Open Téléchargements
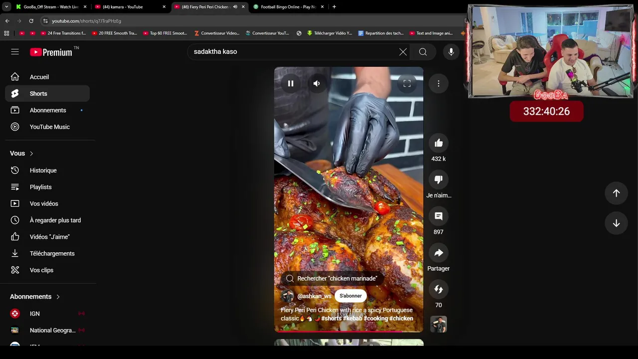 (47, 253)
